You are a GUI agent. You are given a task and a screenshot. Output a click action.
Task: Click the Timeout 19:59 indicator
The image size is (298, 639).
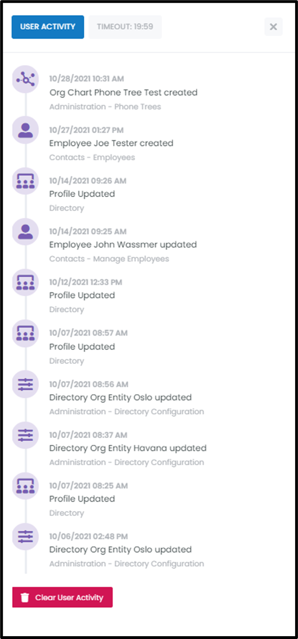125,27
